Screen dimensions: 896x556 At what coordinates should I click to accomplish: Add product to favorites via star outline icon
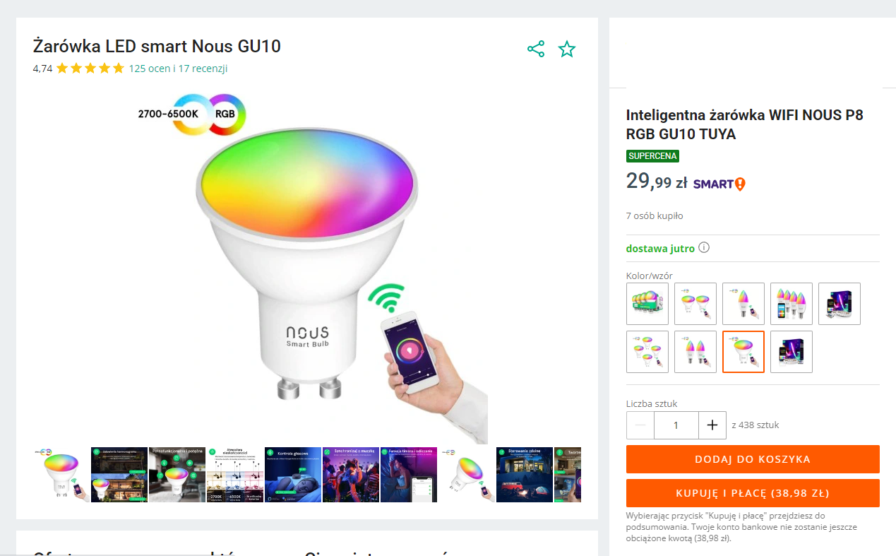click(567, 49)
